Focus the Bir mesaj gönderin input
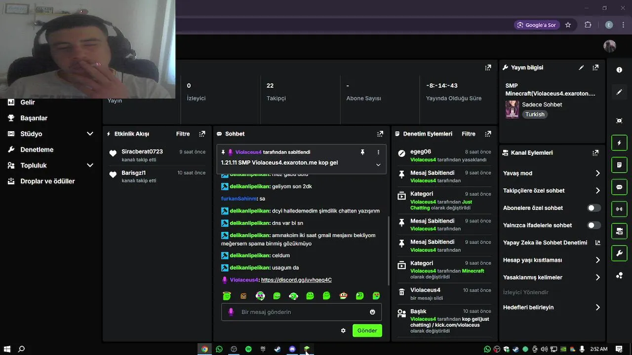The width and height of the screenshot is (632, 355). coord(301,312)
